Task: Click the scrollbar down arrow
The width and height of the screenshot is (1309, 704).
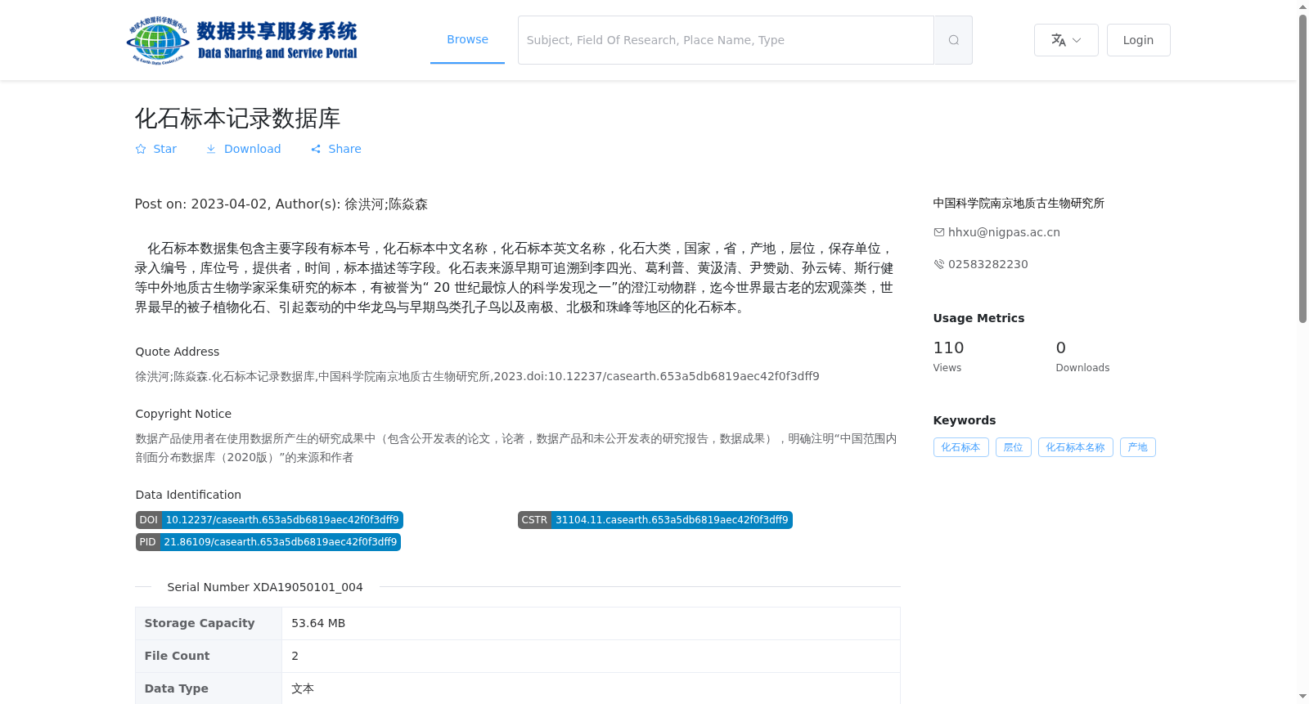Action: pos(1302,697)
